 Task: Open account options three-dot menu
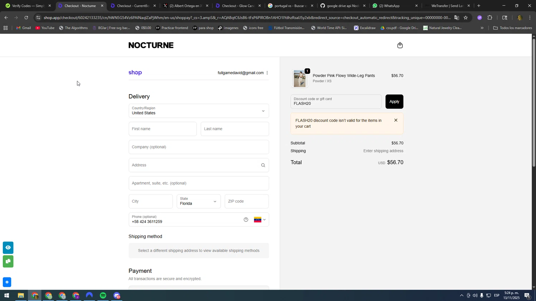click(x=267, y=73)
